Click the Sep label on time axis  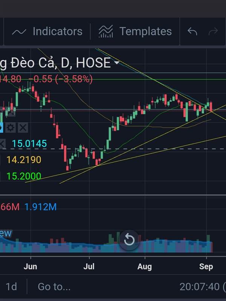[206, 266]
